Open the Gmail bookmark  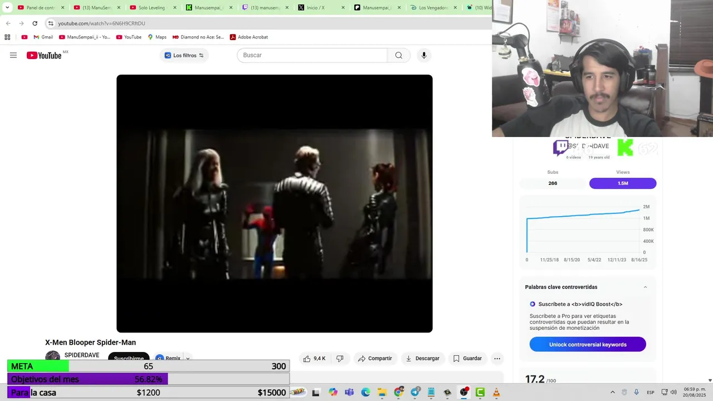43,37
